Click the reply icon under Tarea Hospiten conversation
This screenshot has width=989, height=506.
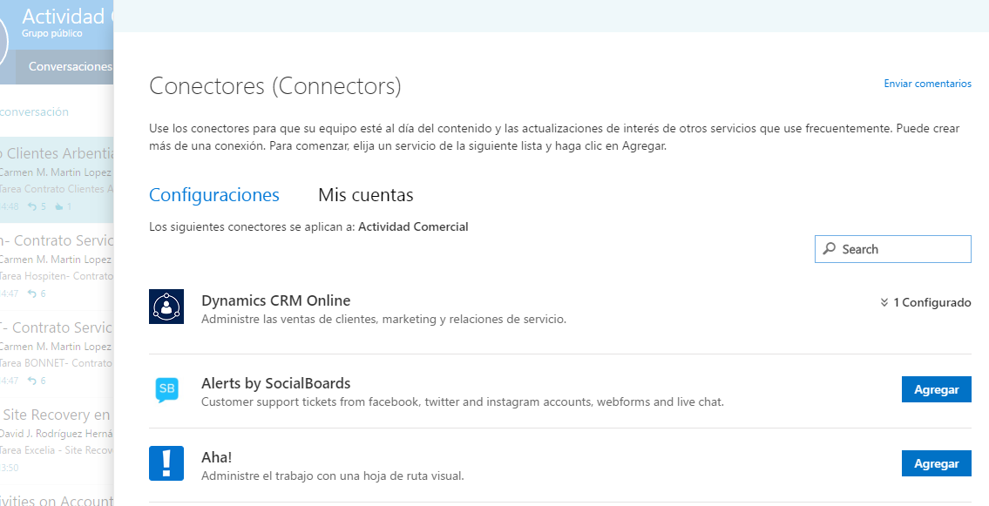pyautogui.click(x=32, y=293)
